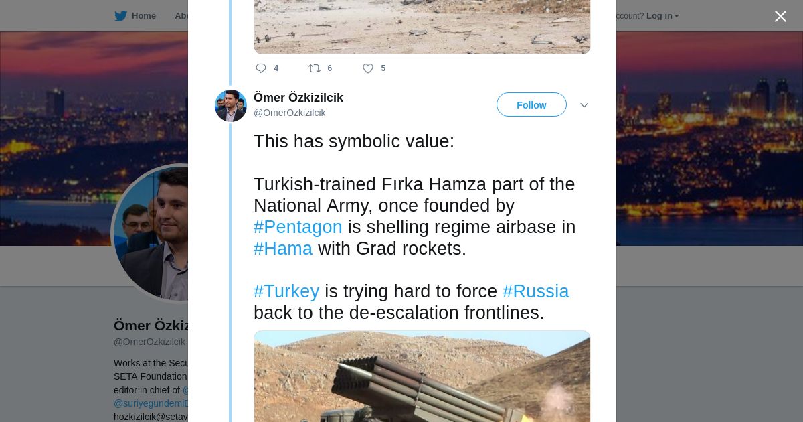Image resolution: width=803 pixels, height=422 pixels.
Task: Go to the Home menu item
Action: tap(143, 16)
